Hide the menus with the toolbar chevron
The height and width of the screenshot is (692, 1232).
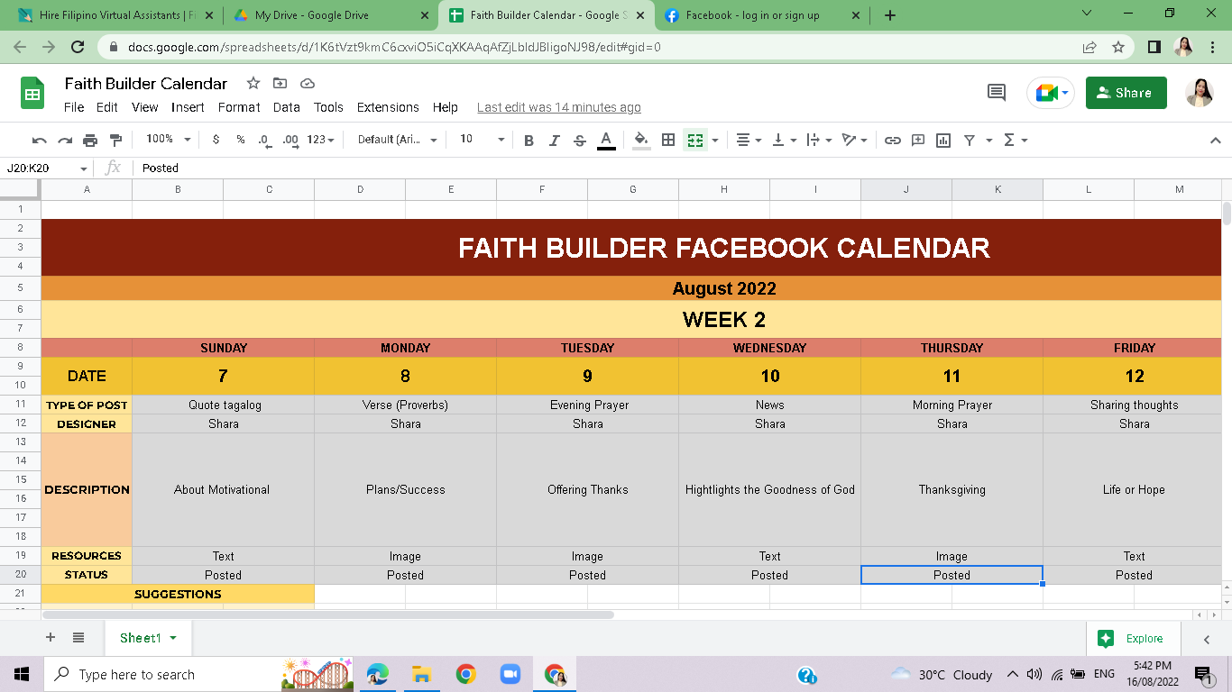(1215, 140)
